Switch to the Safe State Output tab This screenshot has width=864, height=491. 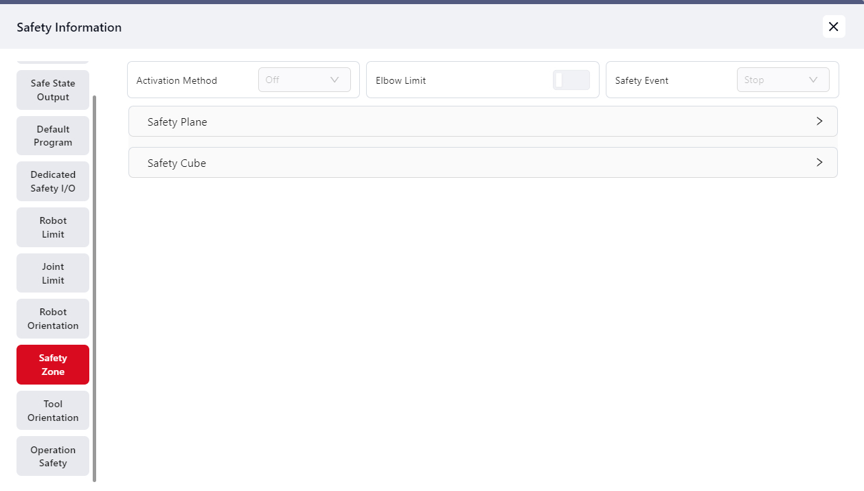tap(53, 90)
